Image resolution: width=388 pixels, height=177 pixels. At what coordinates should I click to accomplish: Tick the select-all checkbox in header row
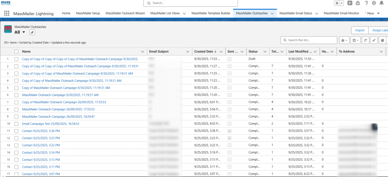[16, 52]
